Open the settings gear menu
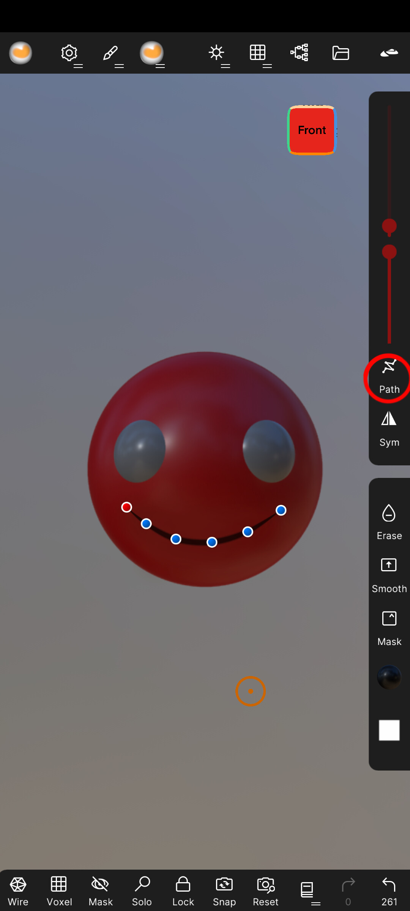This screenshot has height=911, width=410. pyautogui.click(x=69, y=53)
